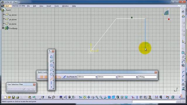Open the Ellipse tool sub-options arrow

tap(53, 76)
